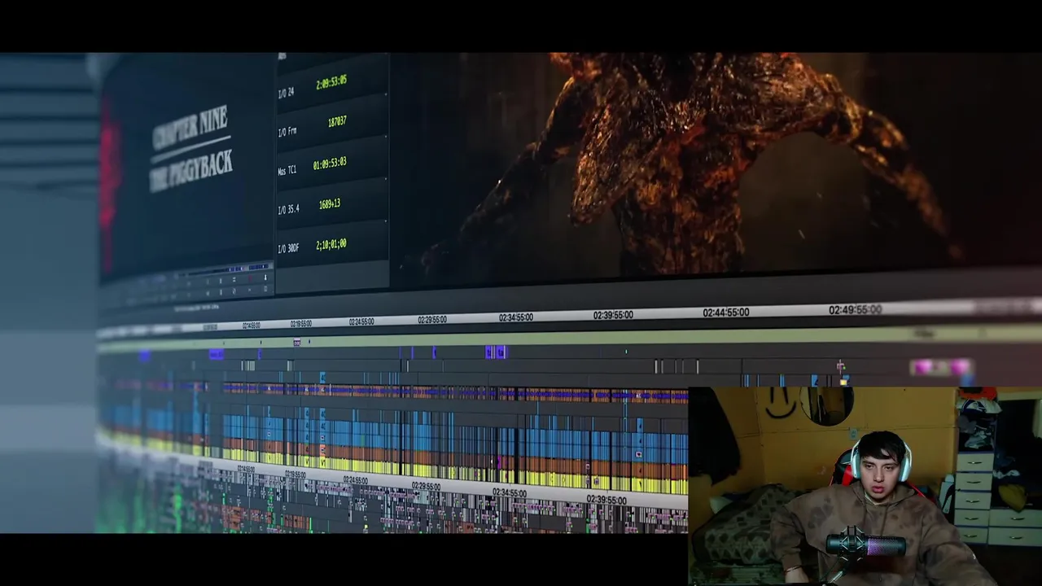1042x586 pixels.
Task: Open the I/O 24 tracking label
Action: coord(286,93)
